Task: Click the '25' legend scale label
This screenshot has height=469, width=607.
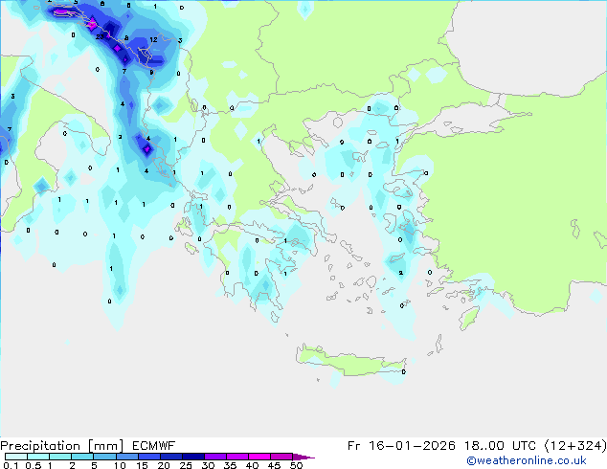Action: [x=186, y=465]
